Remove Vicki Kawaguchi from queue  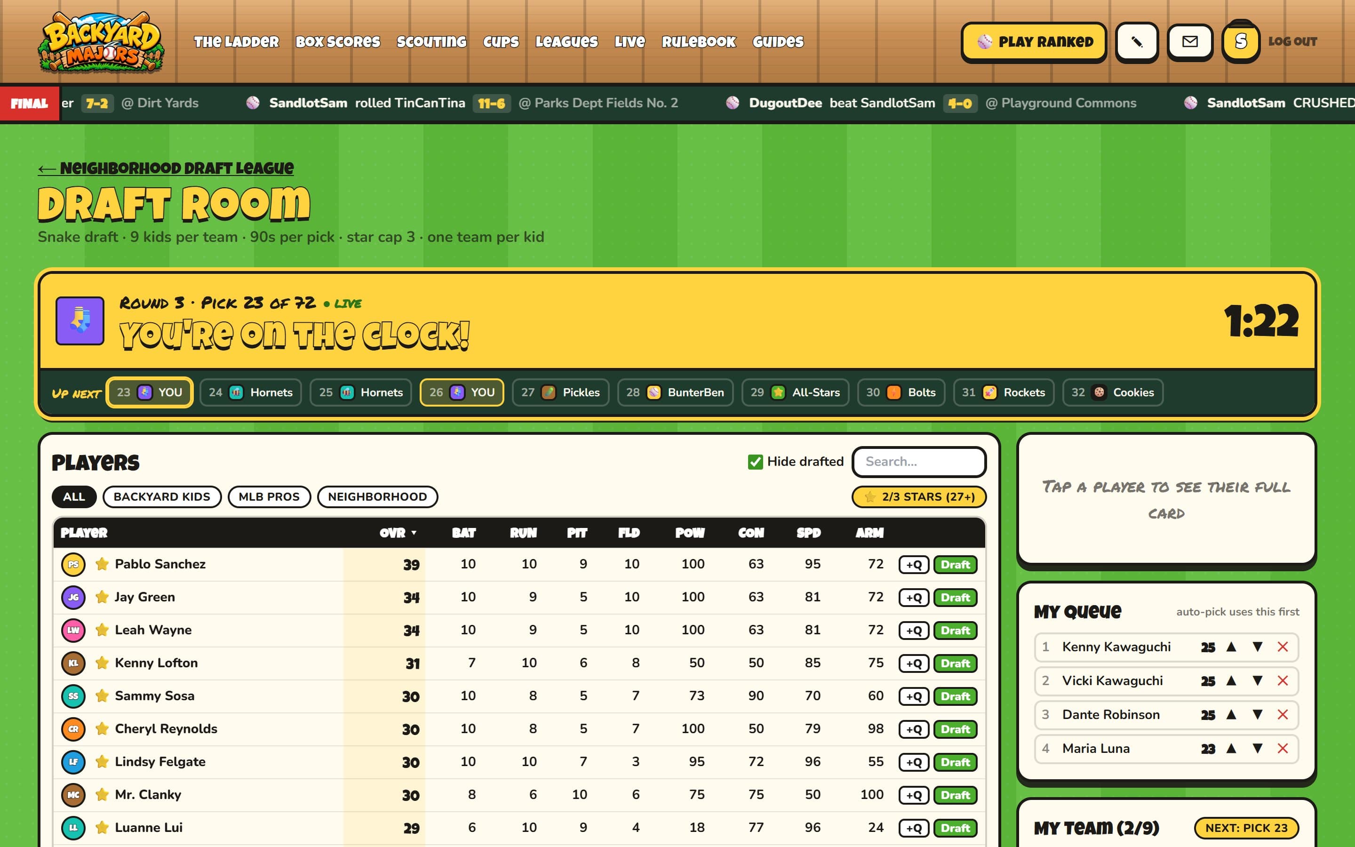[1283, 680]
